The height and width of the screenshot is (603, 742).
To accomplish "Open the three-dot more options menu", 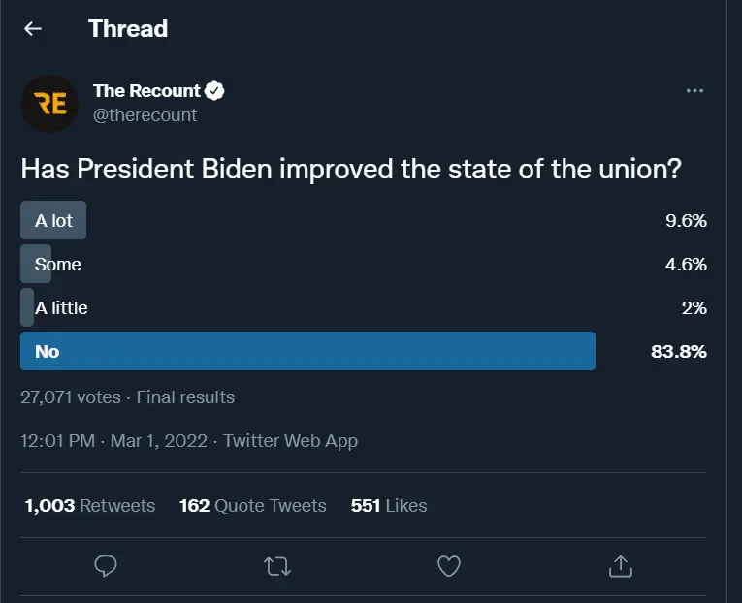I will tap(694, 91).
